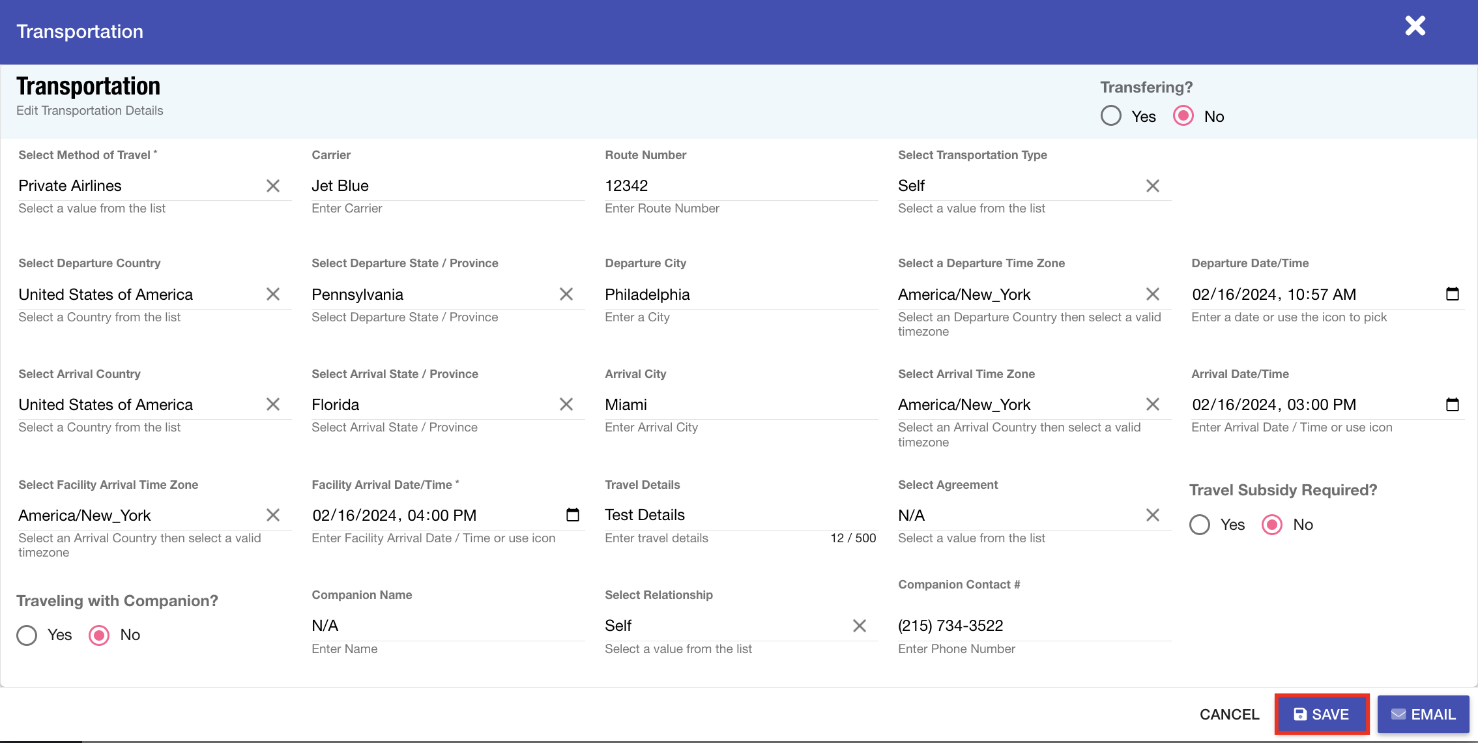Clear Florida arrival state selection
This screenshot has width=1478, height=743.
pos(566,405)
